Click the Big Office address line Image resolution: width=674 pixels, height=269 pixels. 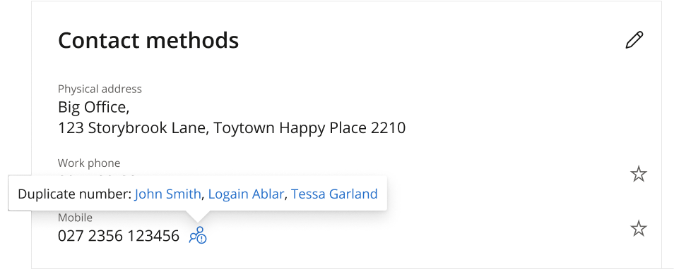94,107
